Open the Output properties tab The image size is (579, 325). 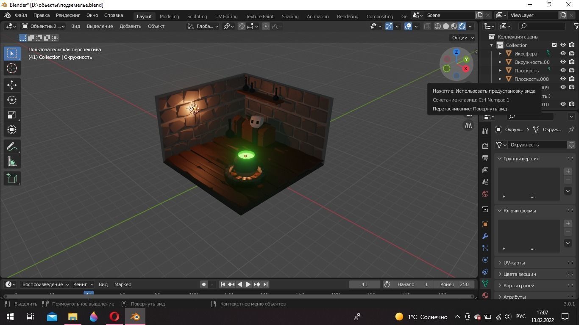(x=485, y=158)
